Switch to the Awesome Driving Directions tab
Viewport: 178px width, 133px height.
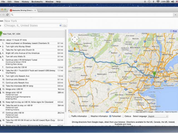click(22, 10)
